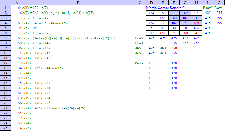225x131 pixels.
Task: Select row 12 header
Action: point(6,63)
